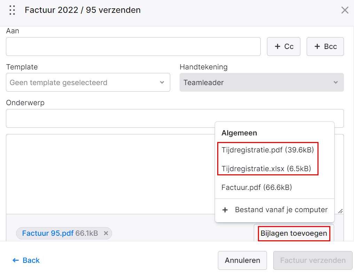Click the plus icon on Cc button
This screenshot has width=354, height=275.
277,47
